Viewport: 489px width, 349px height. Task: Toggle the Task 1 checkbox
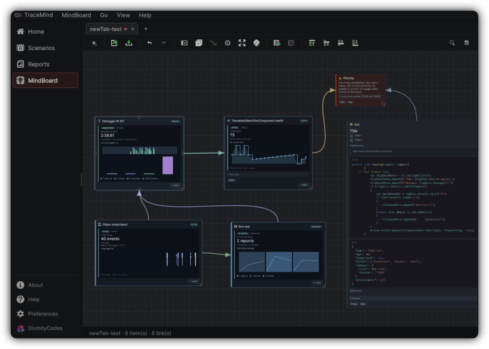coord(351,136)
